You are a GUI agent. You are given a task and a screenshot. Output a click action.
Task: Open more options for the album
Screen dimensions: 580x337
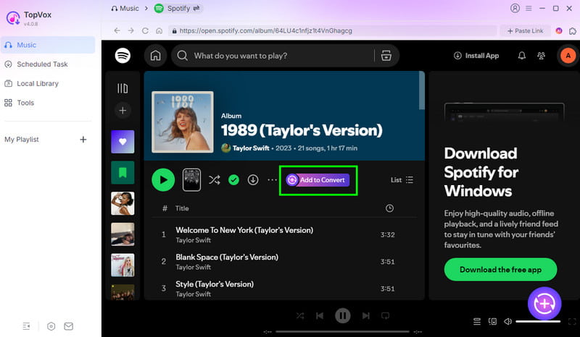pos(273,180)
